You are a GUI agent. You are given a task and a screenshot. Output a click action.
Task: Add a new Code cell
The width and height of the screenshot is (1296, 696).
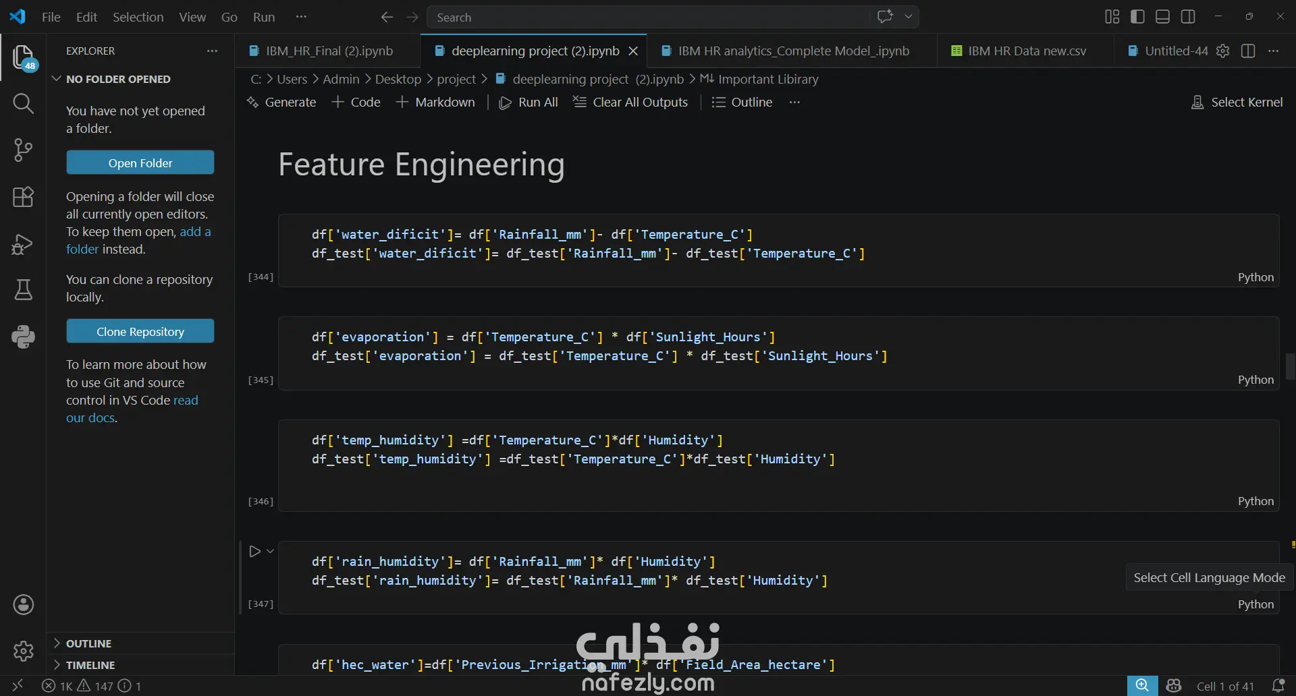click(356, 102)
